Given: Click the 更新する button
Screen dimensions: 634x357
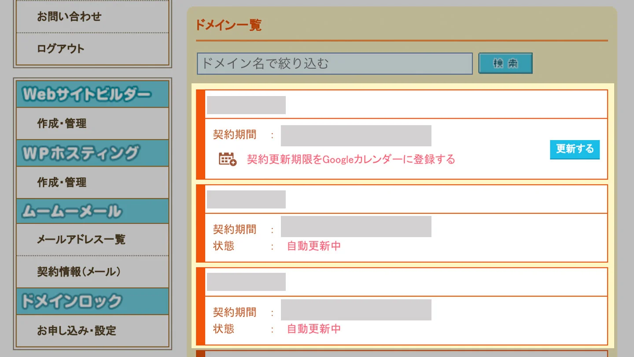Looking at the screenshot, I should tap(575, 149).
